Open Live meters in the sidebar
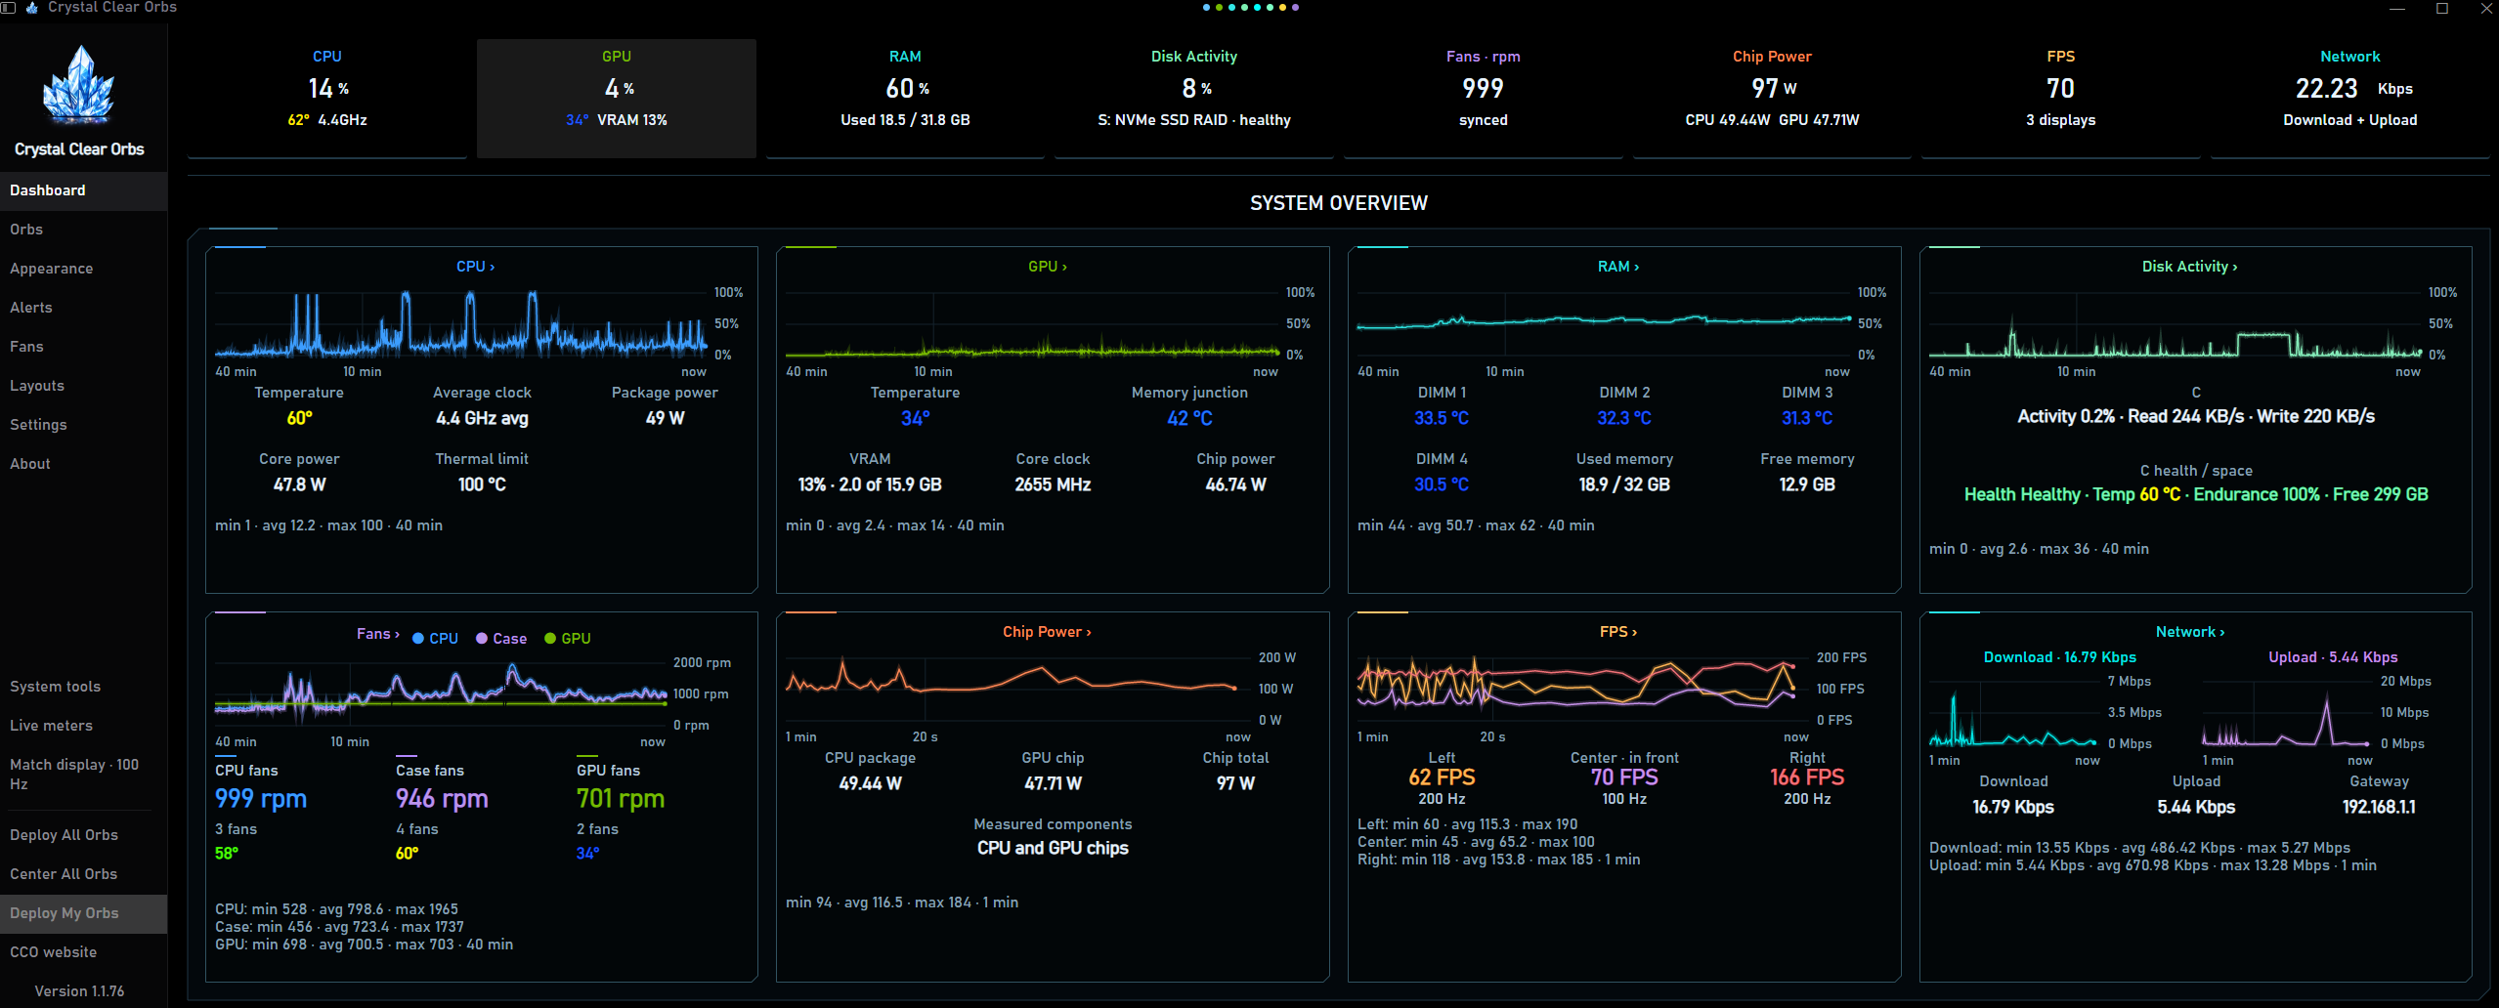The width and height of the screenshot is (2499, 1008). click(x=83, y=726)
